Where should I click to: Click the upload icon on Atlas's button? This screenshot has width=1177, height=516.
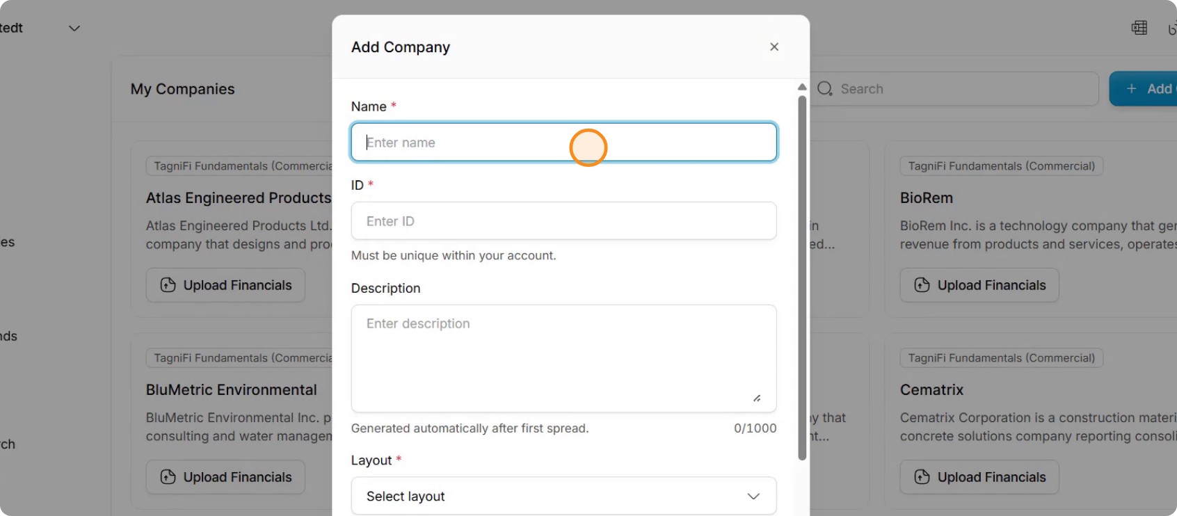pyautogui.click(x=168, y=285)
